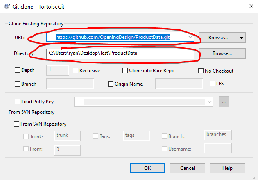Enable the Origin Name checkbox
The height and width of the screenshot is (180, 258).
coord(111,84)
